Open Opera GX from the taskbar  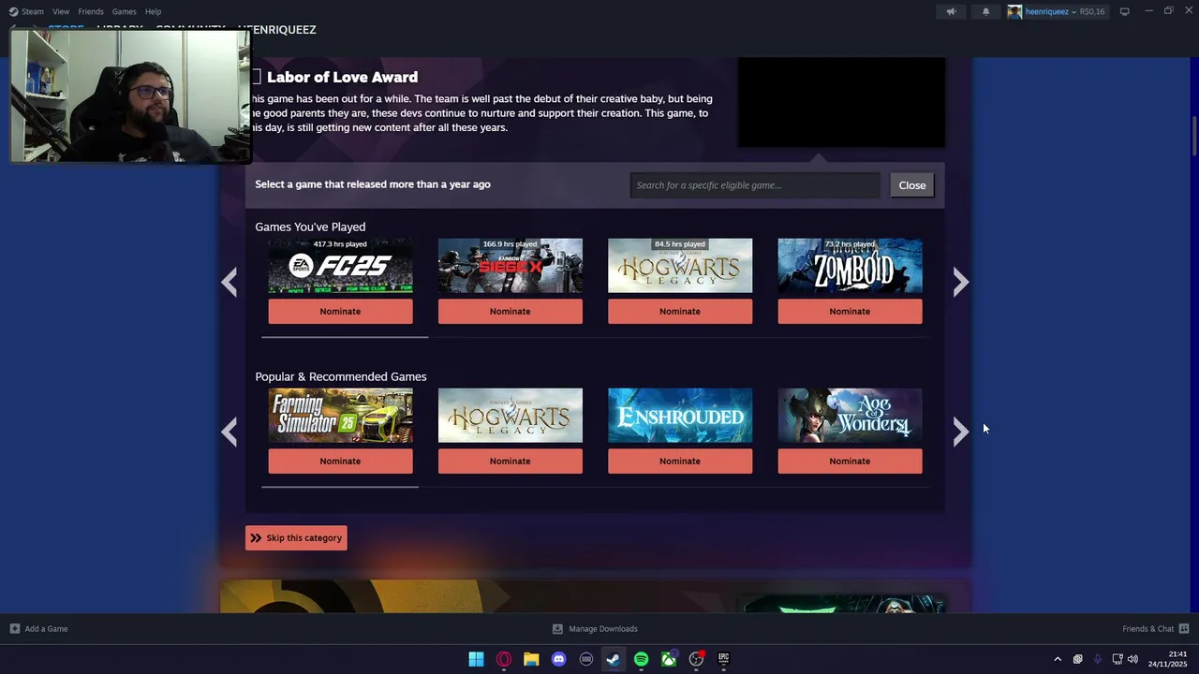coord(504,659)
